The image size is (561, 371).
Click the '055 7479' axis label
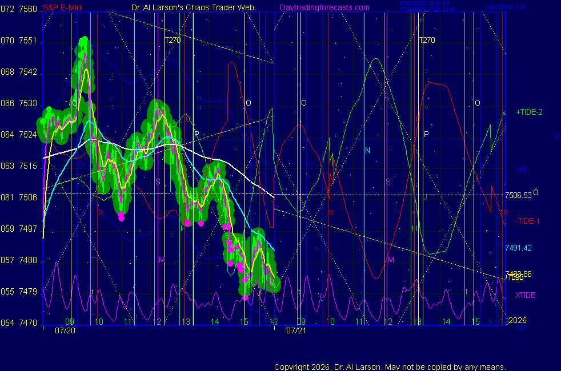[19, 292]
